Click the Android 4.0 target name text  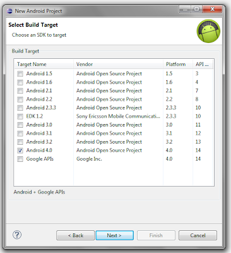coord(39,151)
